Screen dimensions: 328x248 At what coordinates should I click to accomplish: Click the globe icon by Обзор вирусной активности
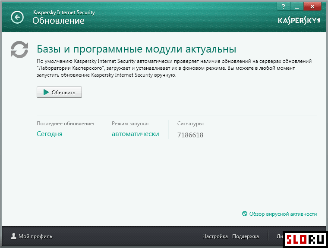[x=245, y=214]
